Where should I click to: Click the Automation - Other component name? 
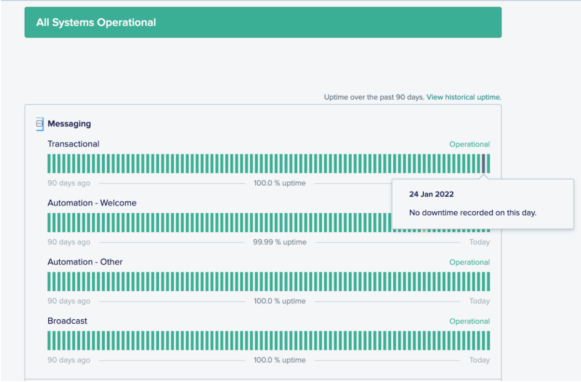(85, 262)
